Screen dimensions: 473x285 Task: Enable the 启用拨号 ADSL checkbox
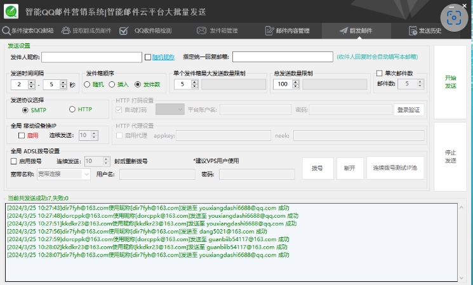tap(13, 161)
